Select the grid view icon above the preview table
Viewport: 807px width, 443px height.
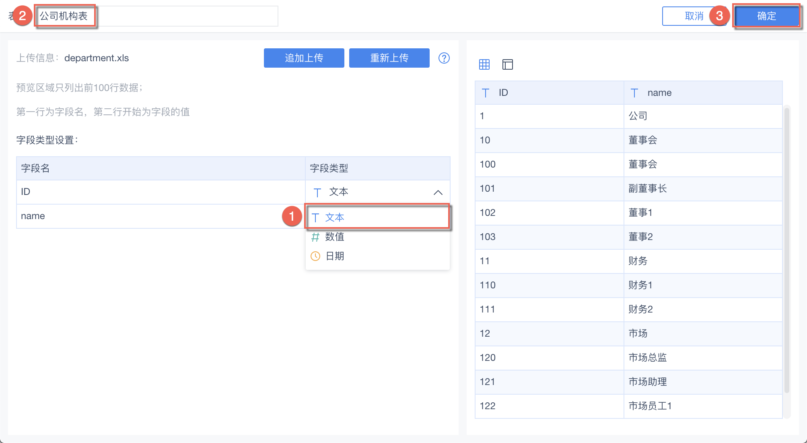pos(484,64)
